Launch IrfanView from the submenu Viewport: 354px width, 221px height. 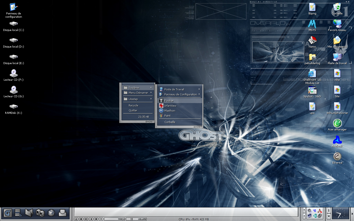tap(179, 106)
